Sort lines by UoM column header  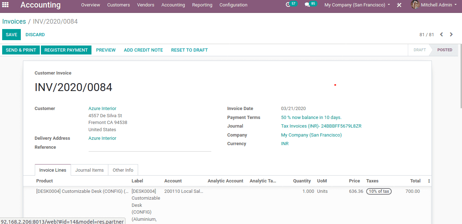pyautogui.click(x=322, y=181)
